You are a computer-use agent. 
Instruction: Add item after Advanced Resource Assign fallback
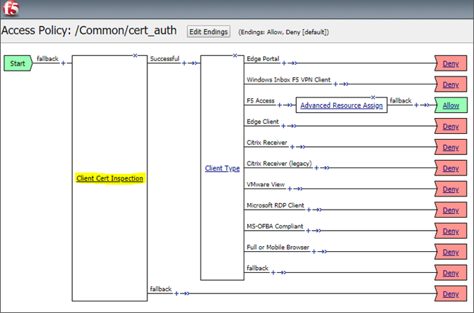coord(416,105)
